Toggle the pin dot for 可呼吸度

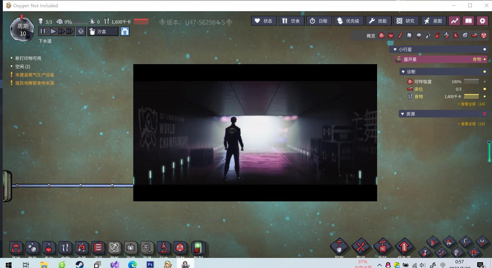(484, 82)
